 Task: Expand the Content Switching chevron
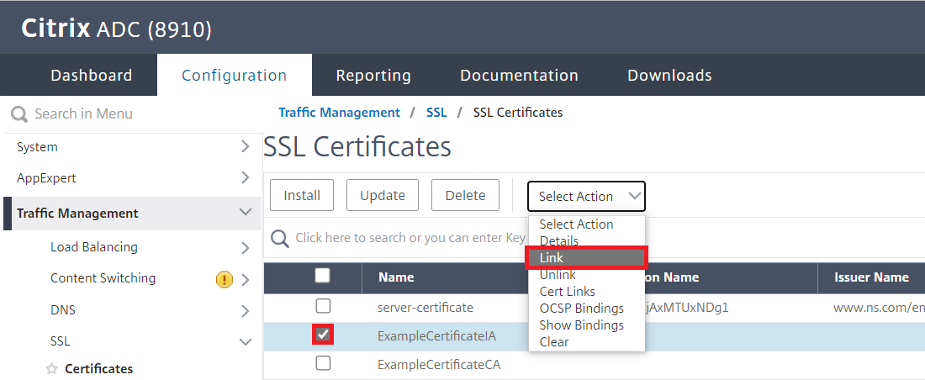[246, 280]
